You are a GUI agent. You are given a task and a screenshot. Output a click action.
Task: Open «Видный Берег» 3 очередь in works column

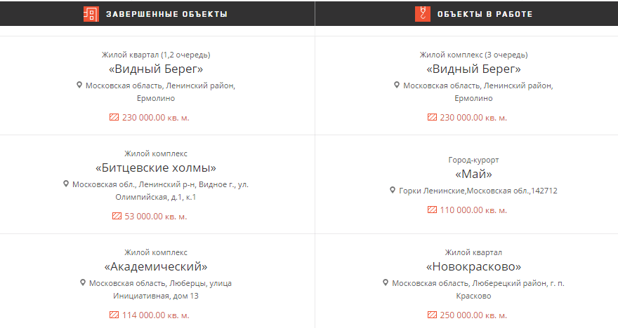click(x=473, y=69)
